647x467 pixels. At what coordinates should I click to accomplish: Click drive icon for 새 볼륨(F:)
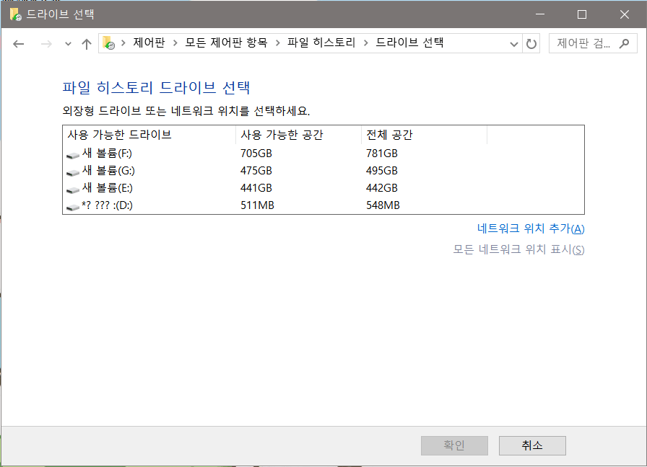coord(73,154)
